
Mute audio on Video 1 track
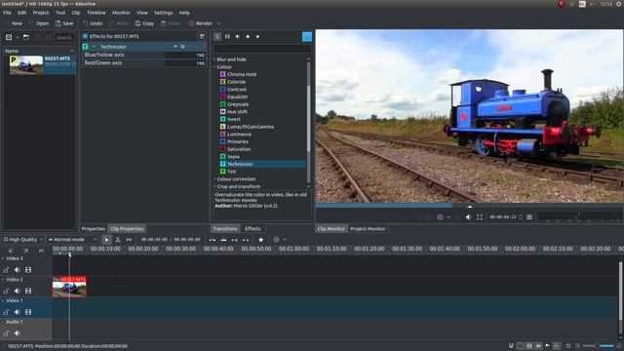pos(18,312)
